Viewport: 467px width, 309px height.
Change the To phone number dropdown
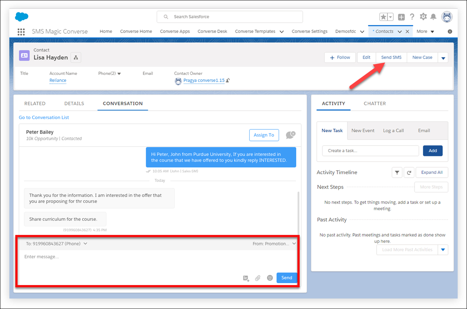(56, 244)
